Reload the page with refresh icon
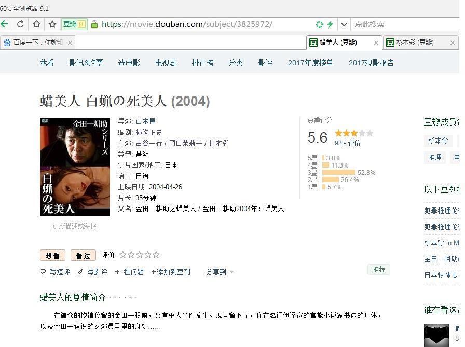The image size is (465, 347). (20, 24)
